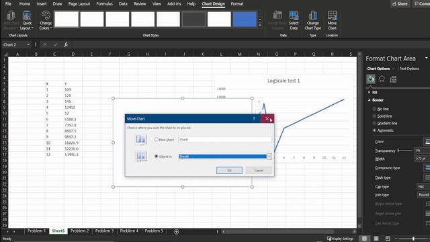
Task: Click the Select All corner triangle
Action: (x=5, y=54)
